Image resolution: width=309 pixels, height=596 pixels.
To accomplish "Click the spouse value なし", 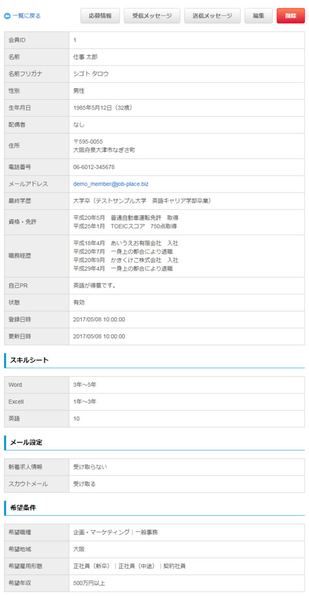I will 79,125.
